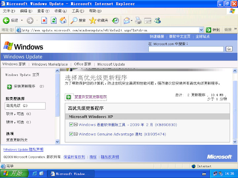
Task: Click the Go search button
Action: 229,49
